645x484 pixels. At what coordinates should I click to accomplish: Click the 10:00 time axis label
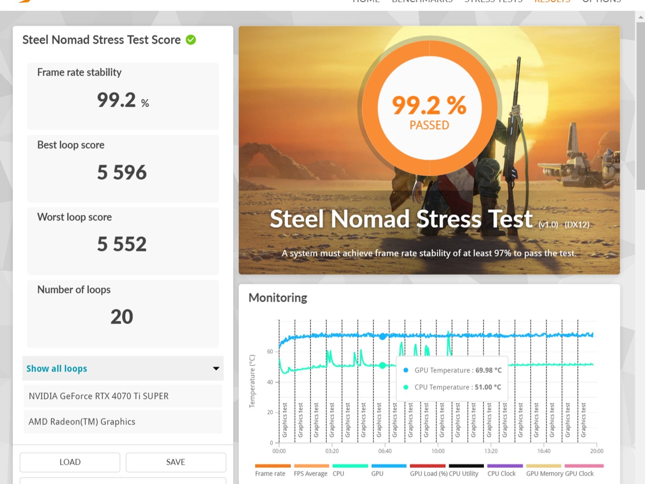(x=438, y=451)
